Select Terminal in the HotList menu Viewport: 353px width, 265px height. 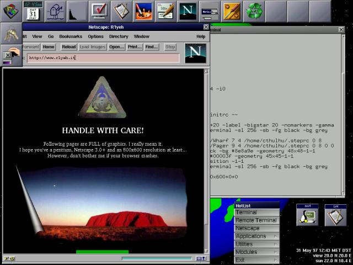(257, 212)
